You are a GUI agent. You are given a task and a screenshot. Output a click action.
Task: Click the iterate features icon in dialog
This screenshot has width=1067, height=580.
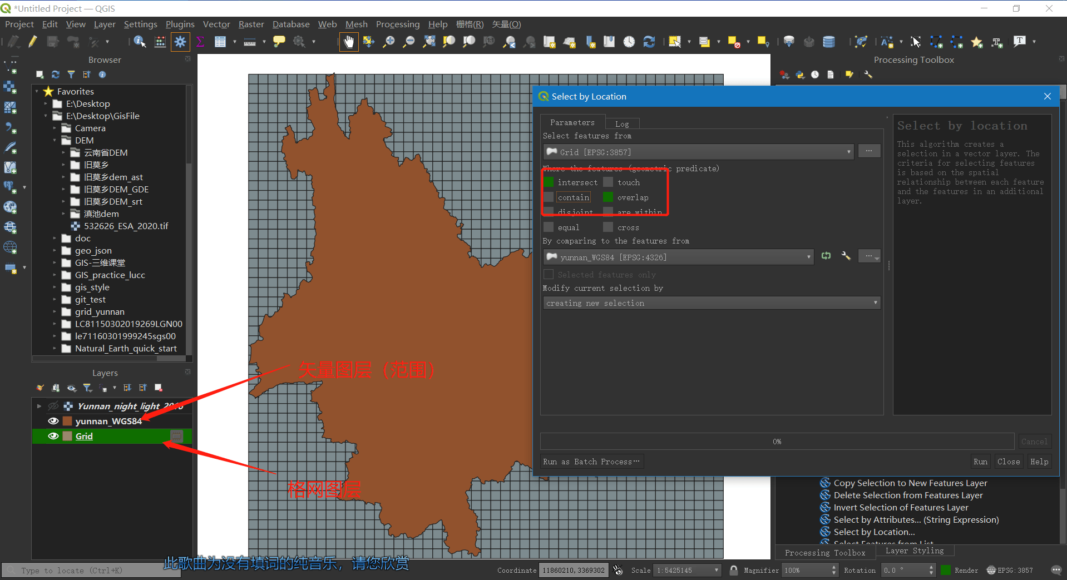coord(826,256)
